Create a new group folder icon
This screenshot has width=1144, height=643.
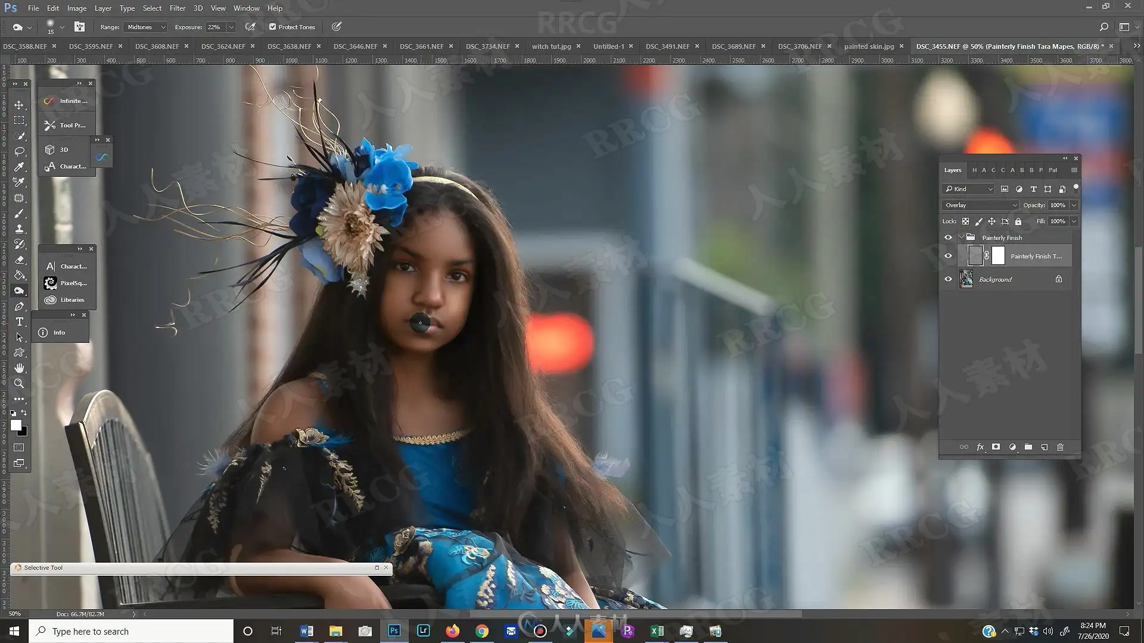(x=1028, y=447)
